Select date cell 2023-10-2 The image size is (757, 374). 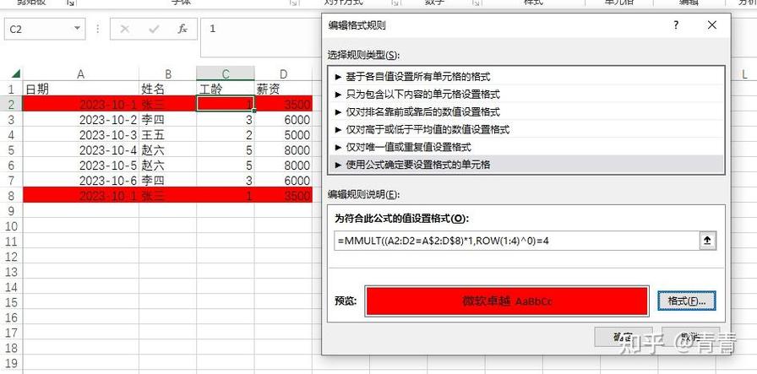[80, 119]
